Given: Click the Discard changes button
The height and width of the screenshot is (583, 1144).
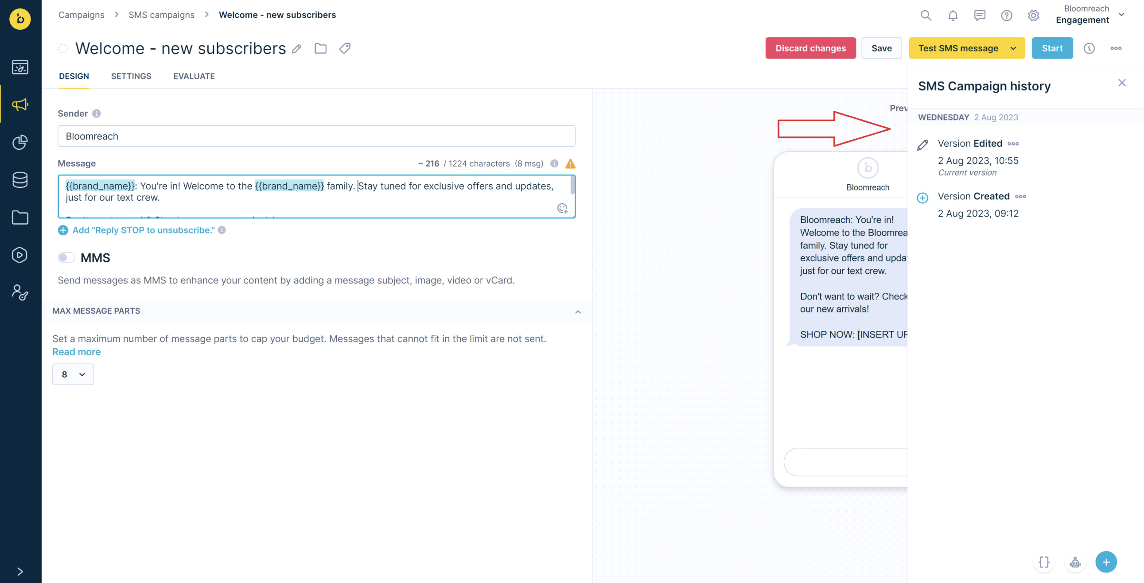Looking at the screenshot, I should pyautogui.click(x=810, y=48).
